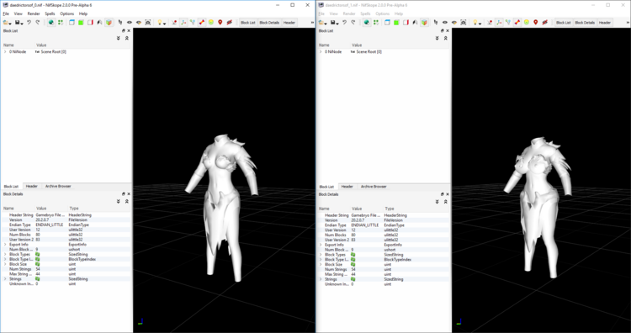This screenshot has width=631, height=333.
Task: Toggle Perspective cube icon in daedrictorsof_0 toolbar
Action: tap(109, 23)
